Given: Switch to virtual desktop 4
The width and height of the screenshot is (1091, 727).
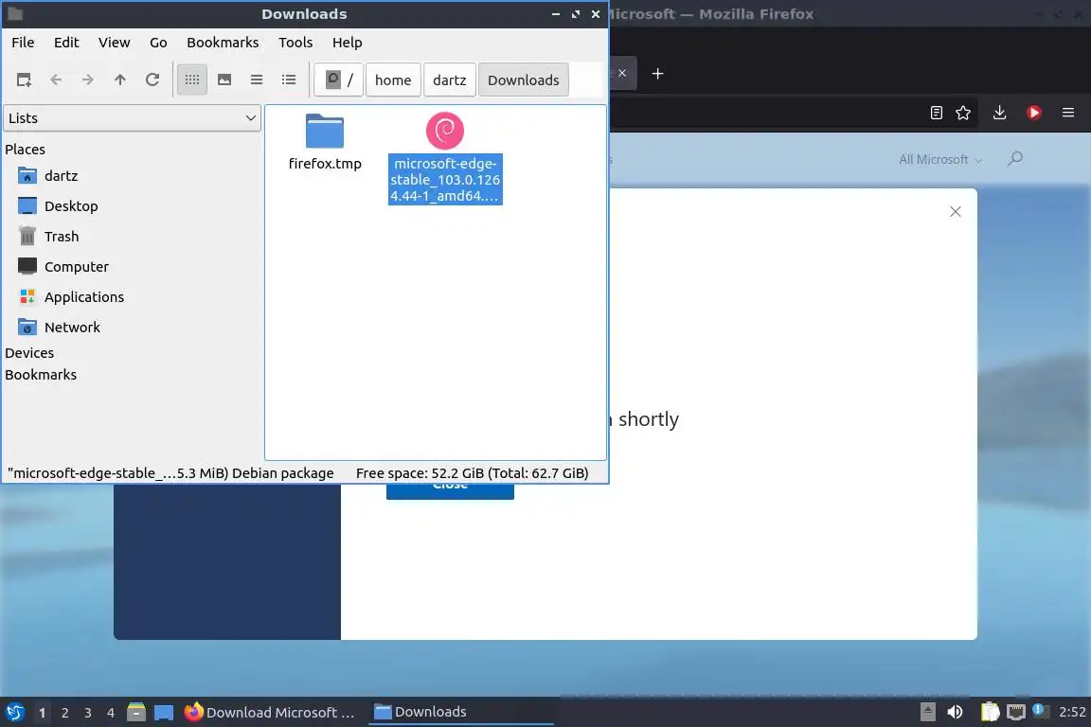Looking at the screenshot, I should tap(111, 713).
